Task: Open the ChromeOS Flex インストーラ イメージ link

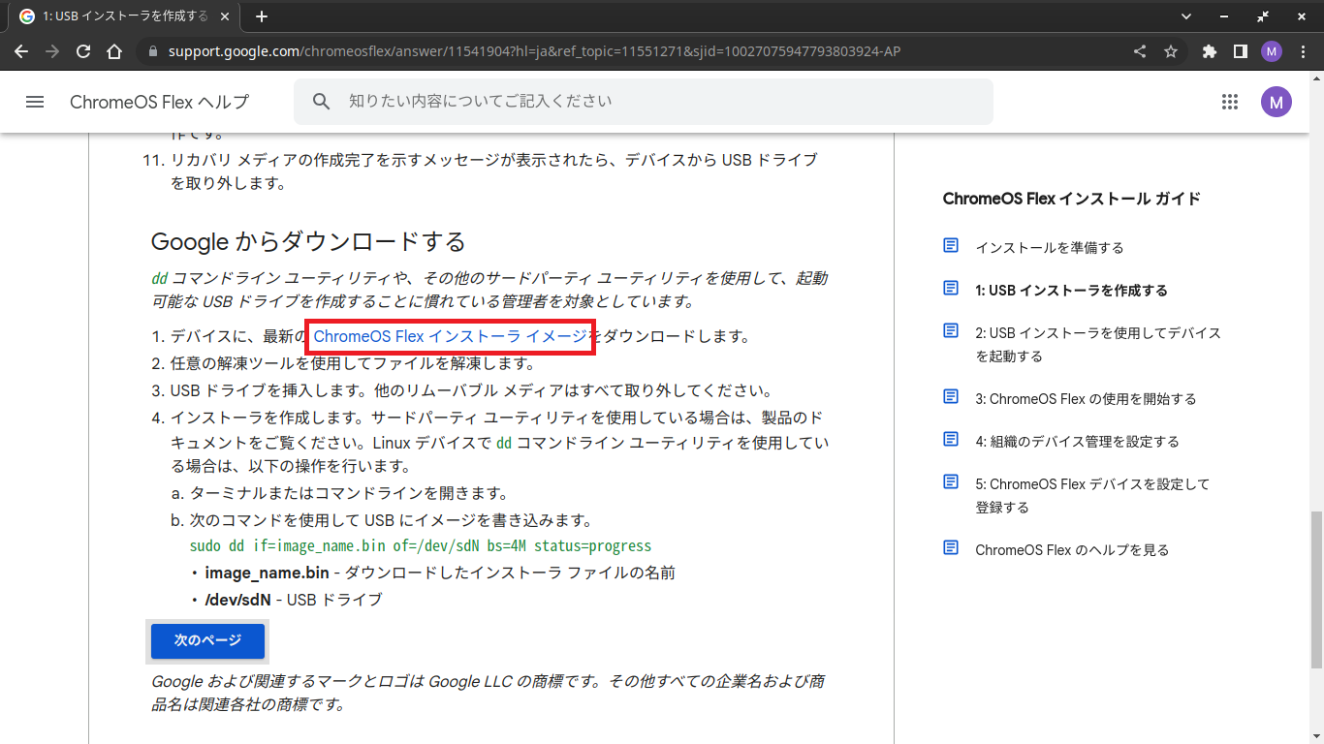Action: tap(451, 336)
